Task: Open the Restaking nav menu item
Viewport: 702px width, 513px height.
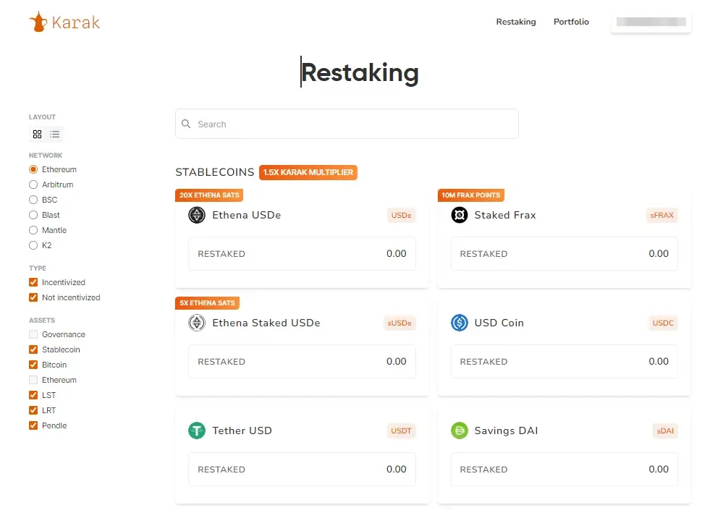Action: 516,22
